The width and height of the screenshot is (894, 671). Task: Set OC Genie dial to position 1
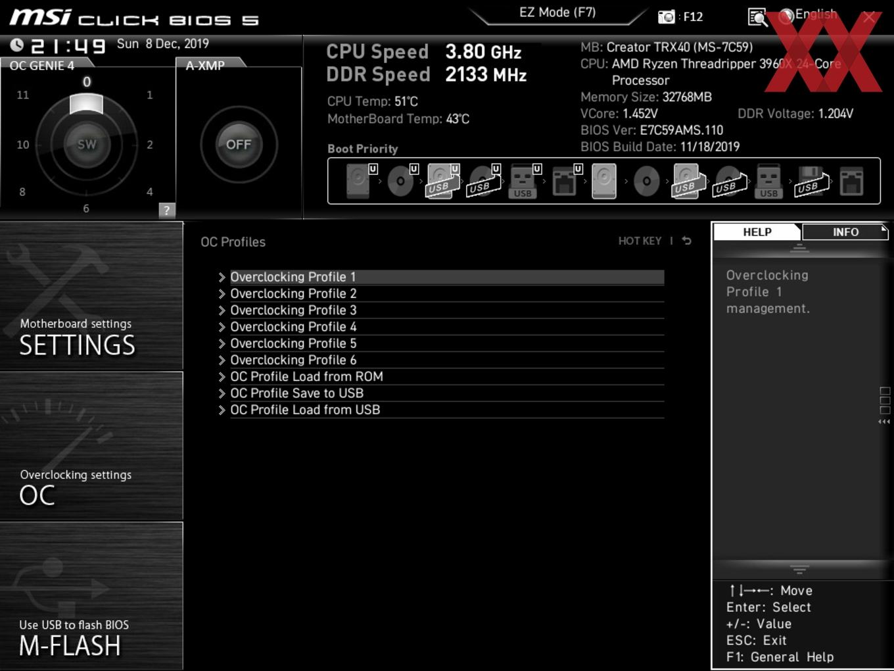(150, 95)
